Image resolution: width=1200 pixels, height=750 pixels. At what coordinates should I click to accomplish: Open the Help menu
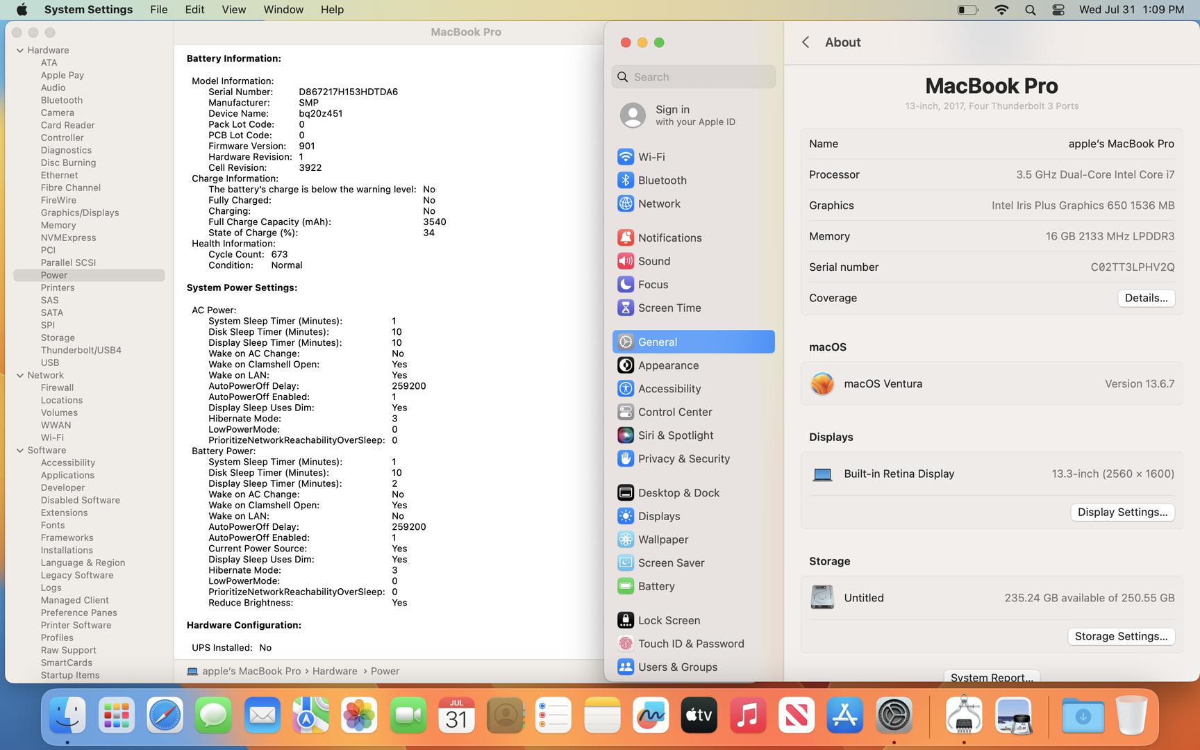pos(332,10)
